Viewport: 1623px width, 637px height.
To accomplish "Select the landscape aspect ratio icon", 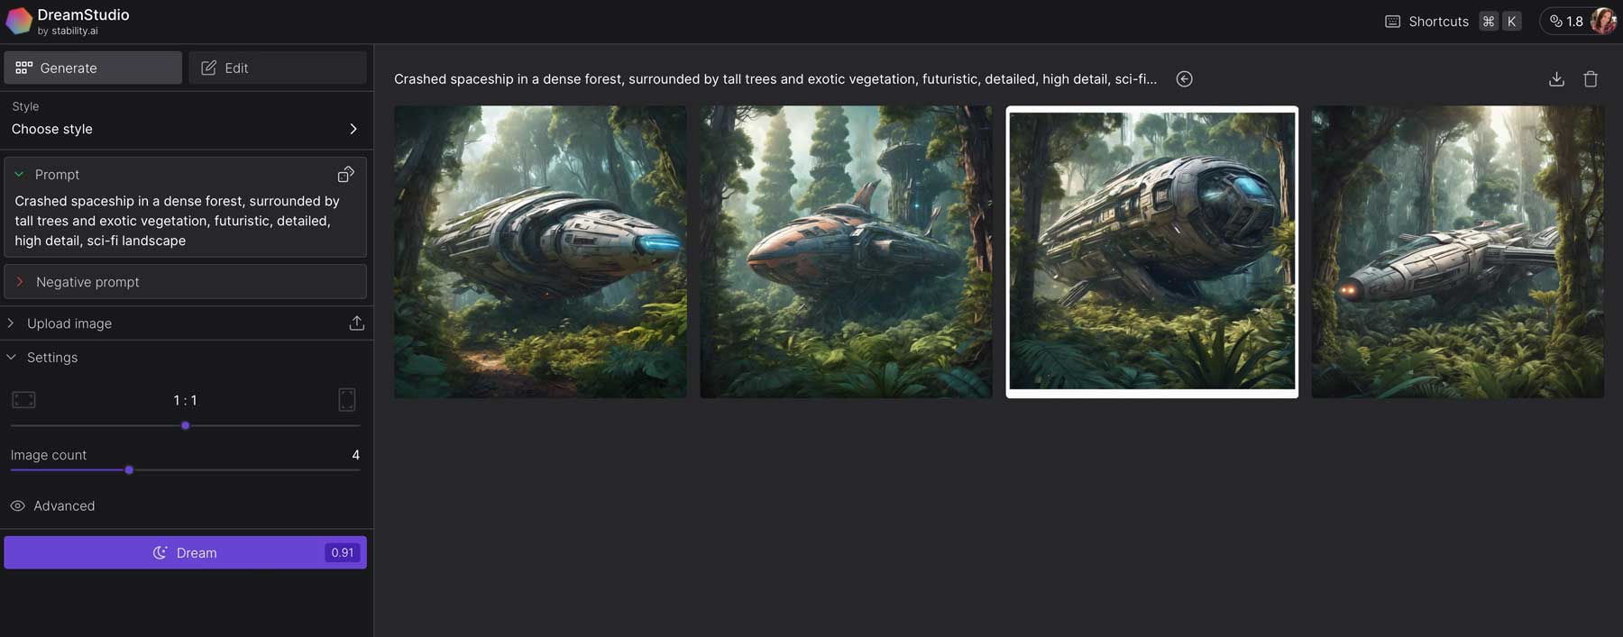I will tap(23, 399).
